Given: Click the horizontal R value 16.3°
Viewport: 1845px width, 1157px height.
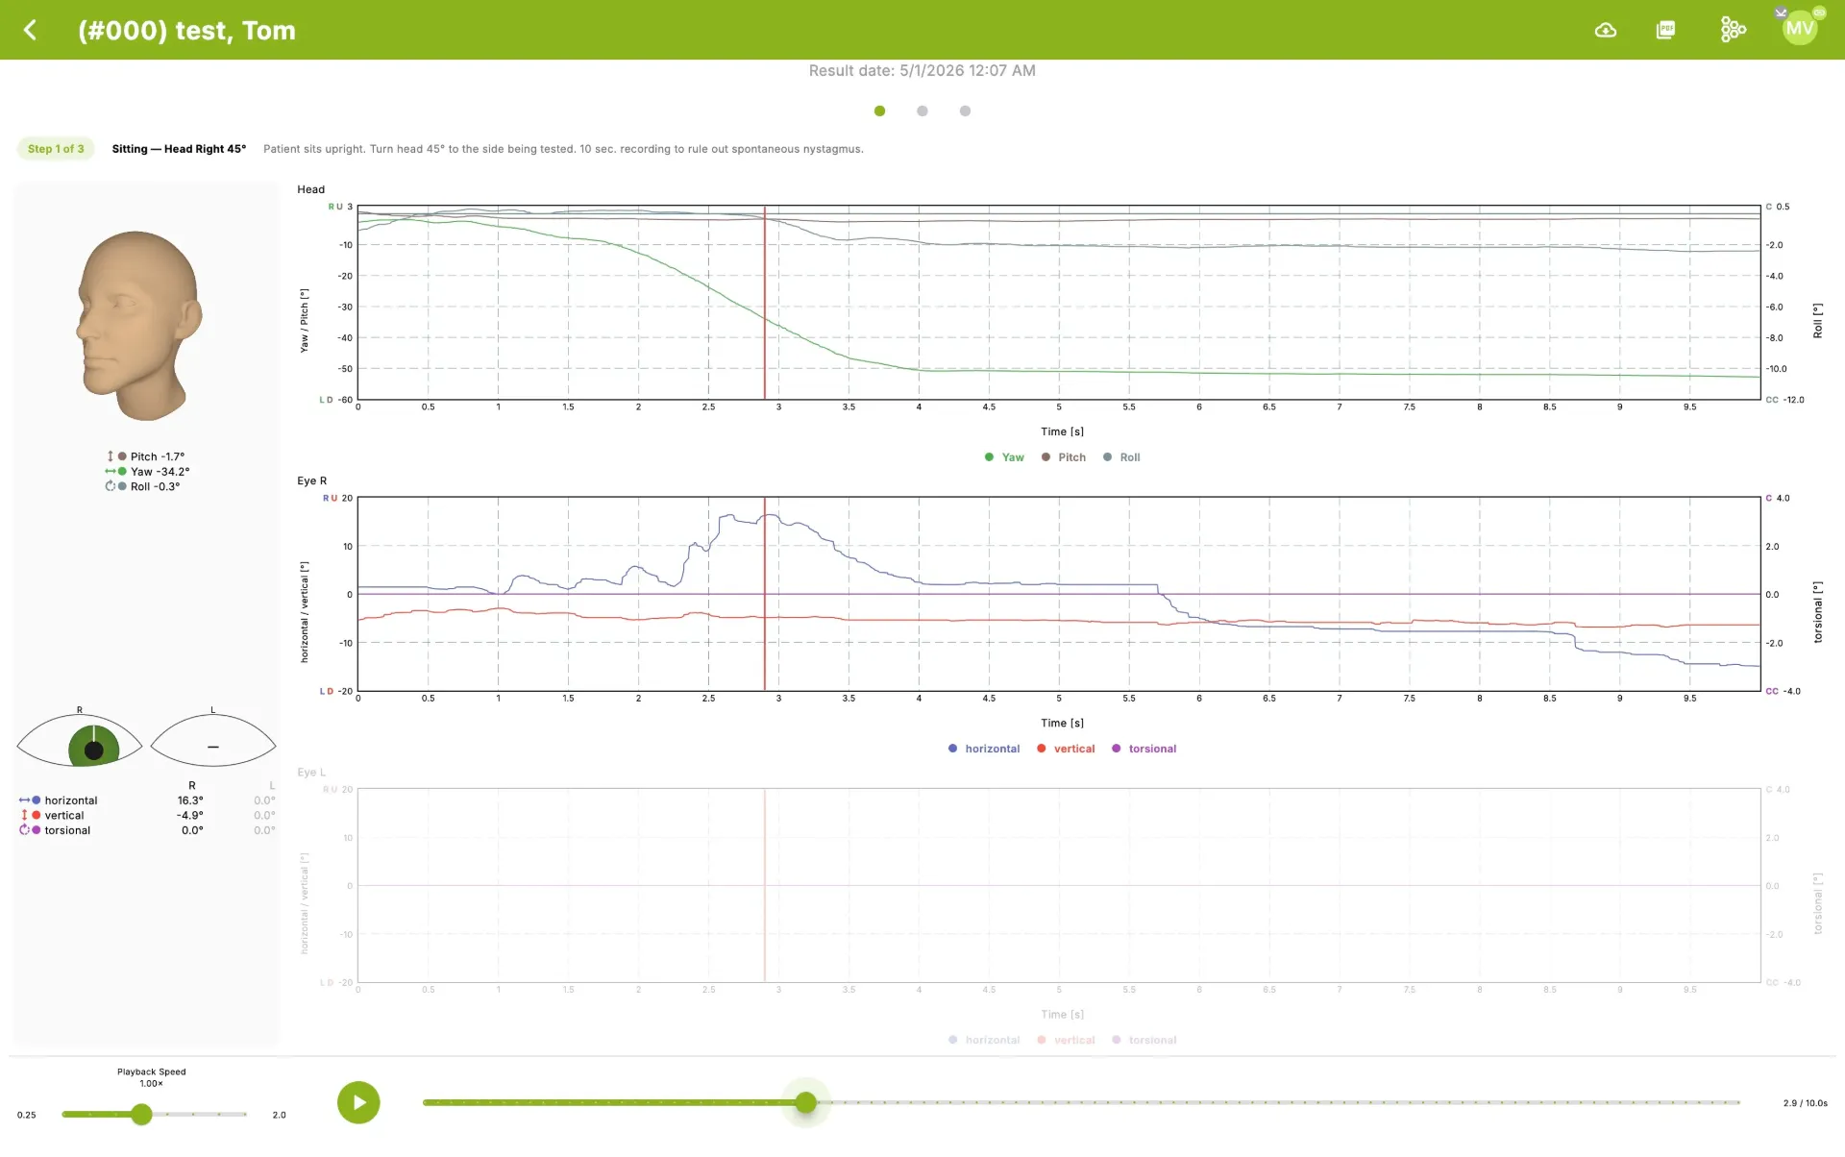Looking at the screenshot, I should pyautogui.click(x=190, y=800).
